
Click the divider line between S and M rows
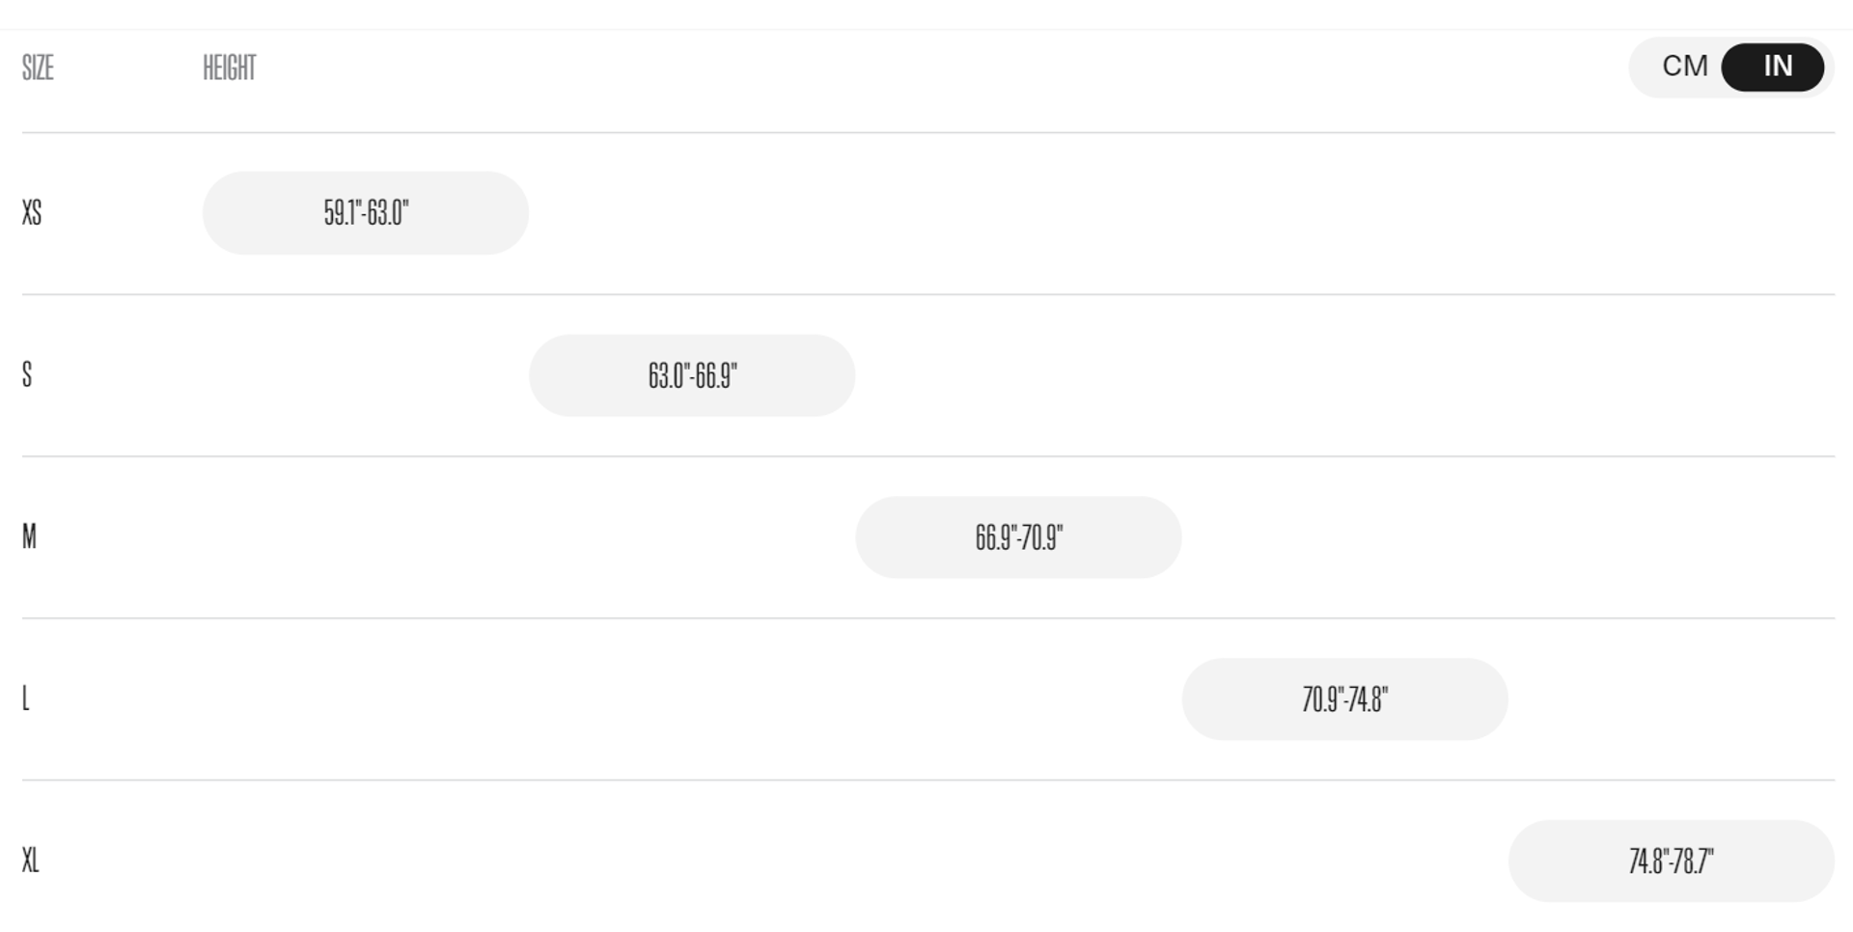926,456
